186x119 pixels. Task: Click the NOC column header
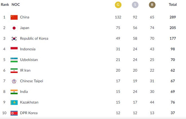coord(15,5)
